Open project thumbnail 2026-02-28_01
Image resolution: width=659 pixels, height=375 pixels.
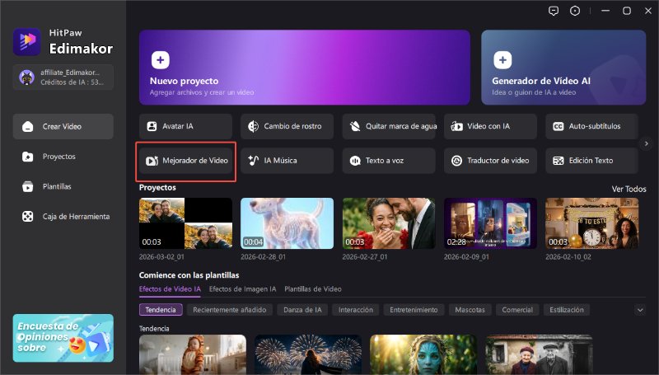pos(287,223)
